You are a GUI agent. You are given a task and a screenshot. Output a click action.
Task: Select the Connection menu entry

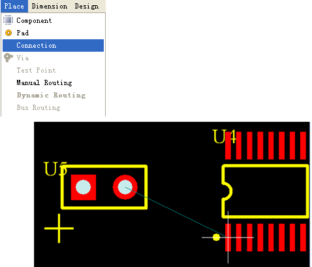coord(53,45)
